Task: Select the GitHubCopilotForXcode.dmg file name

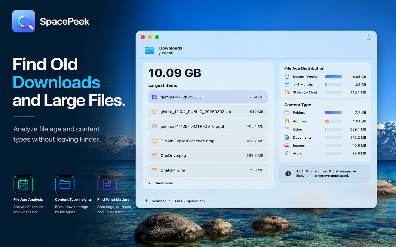Action: [187, 141]
